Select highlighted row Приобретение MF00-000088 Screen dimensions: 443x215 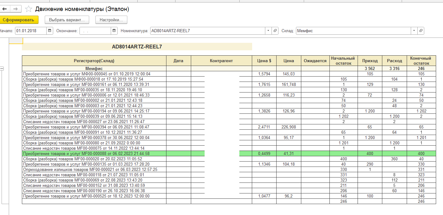point(94,153)
